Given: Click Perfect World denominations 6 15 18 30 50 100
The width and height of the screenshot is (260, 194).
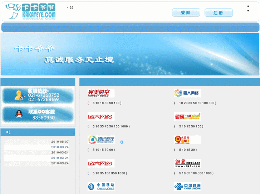Looking at the screenshot, I should 104,103.
